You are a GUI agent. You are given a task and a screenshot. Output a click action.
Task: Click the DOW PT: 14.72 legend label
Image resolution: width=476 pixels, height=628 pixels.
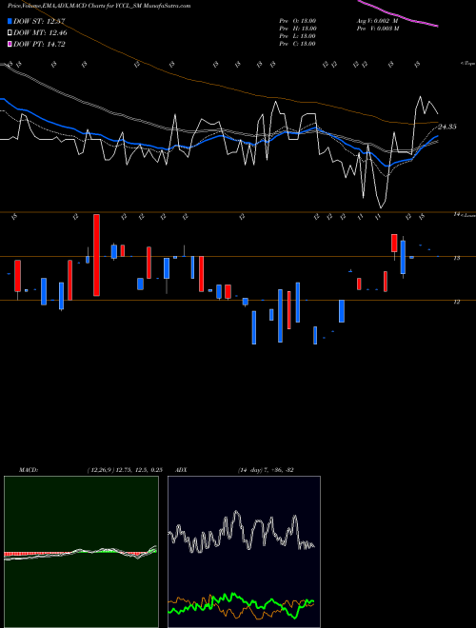pos(39,44)
